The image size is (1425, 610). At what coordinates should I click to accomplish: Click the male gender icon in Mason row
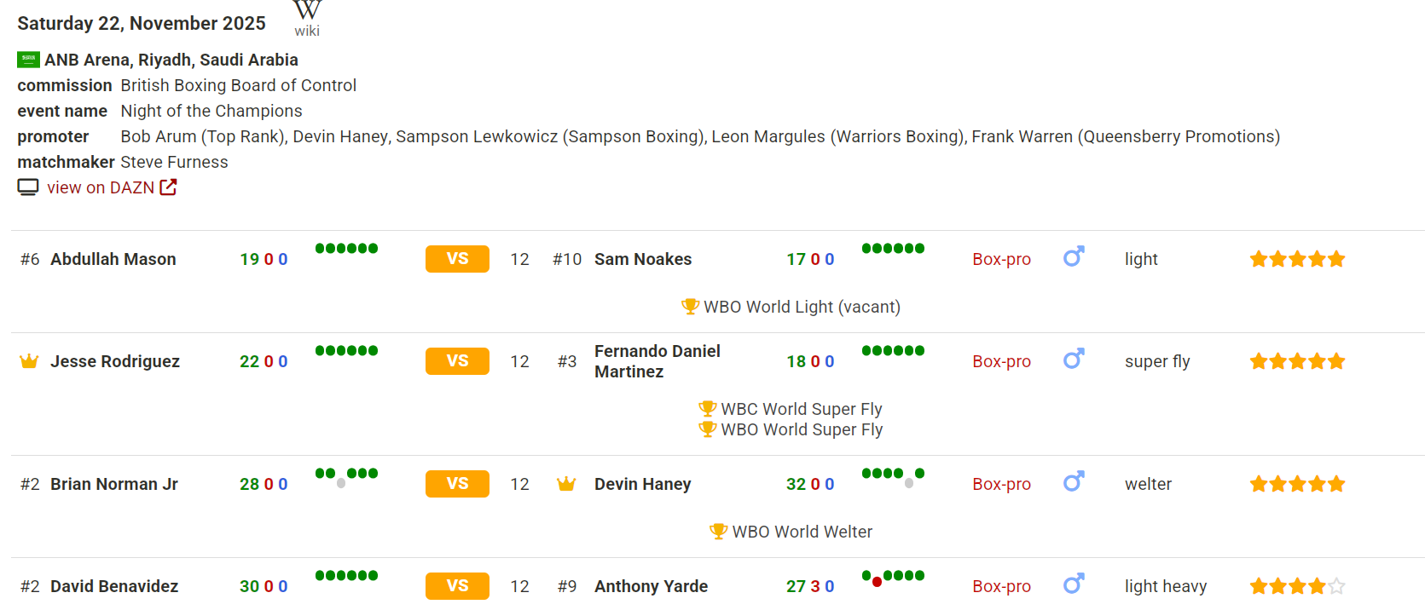[1073, 257]
